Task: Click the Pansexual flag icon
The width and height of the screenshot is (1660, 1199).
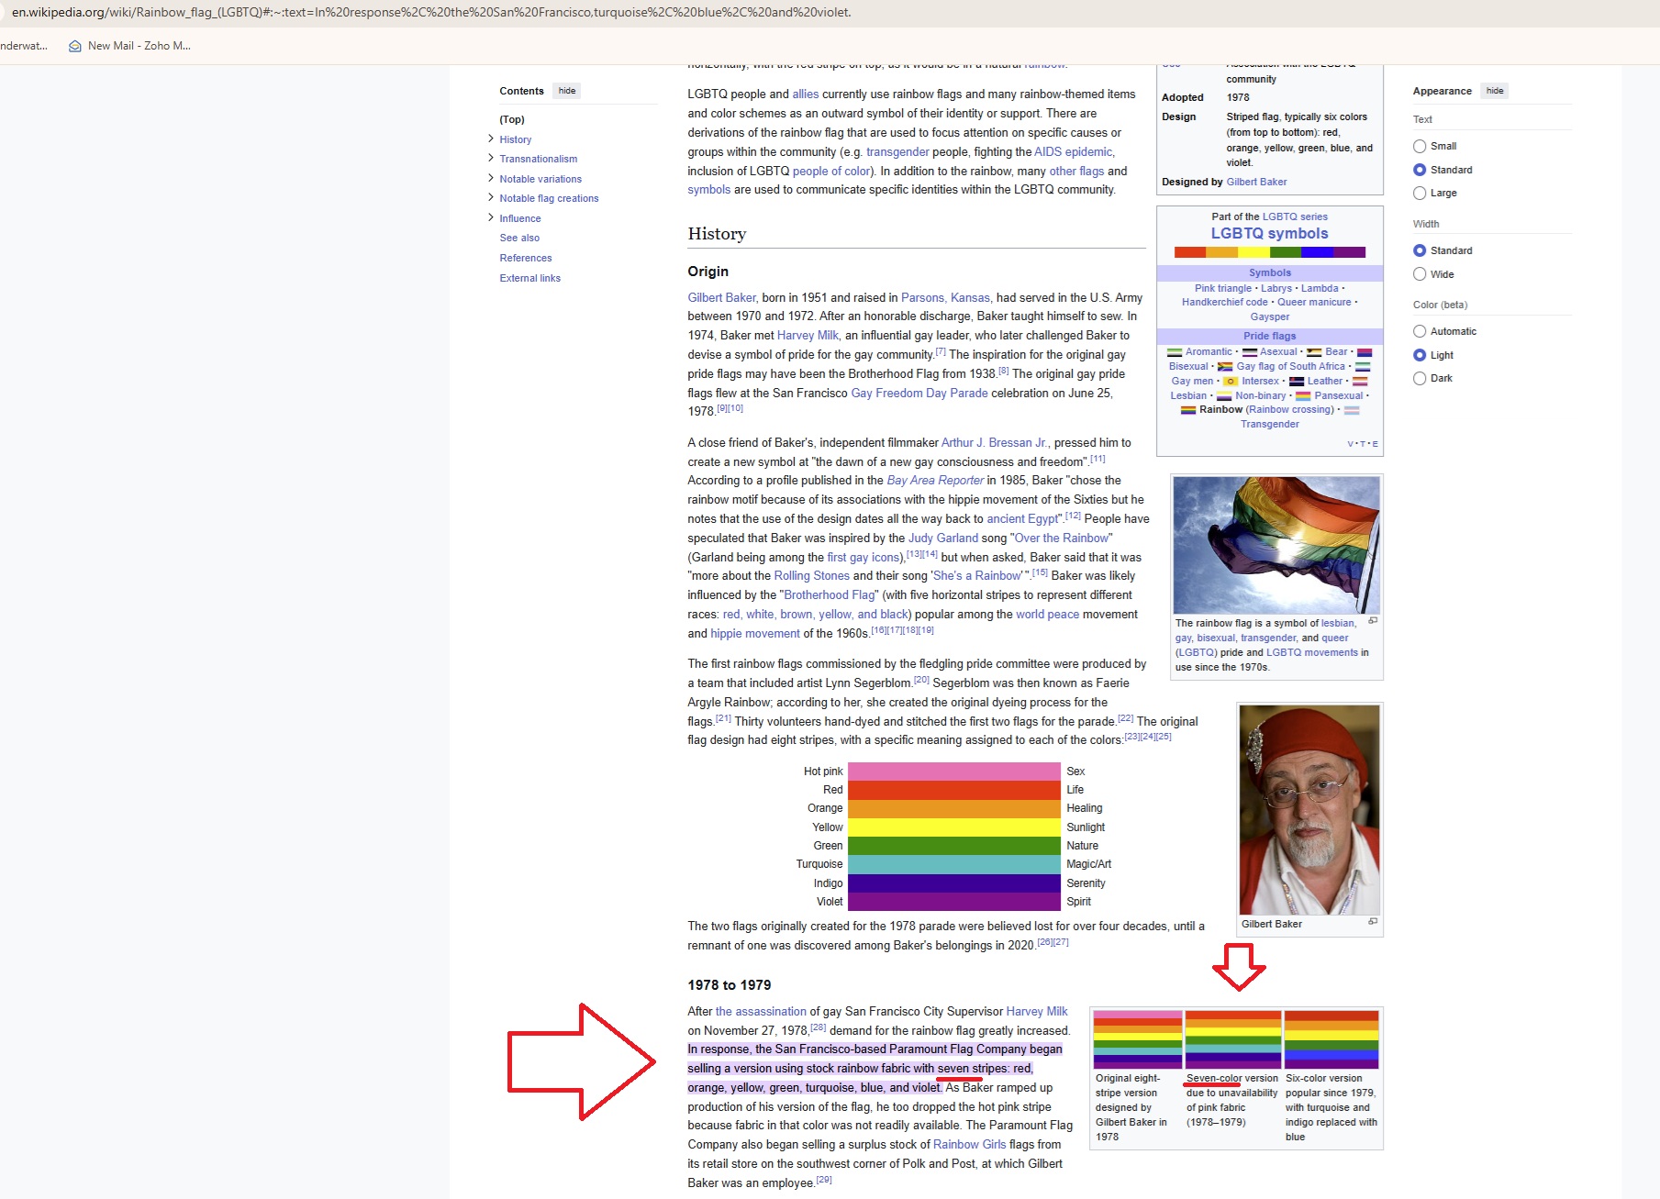Action: click(x=1303, y=396)
